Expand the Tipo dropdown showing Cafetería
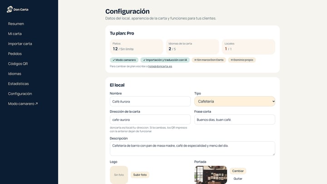The image size is (327, 184). click(235, 101)
